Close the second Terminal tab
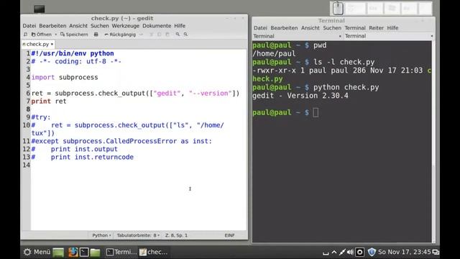The height and width of the screenshot is (259, 460). click(x=432, y=36)
